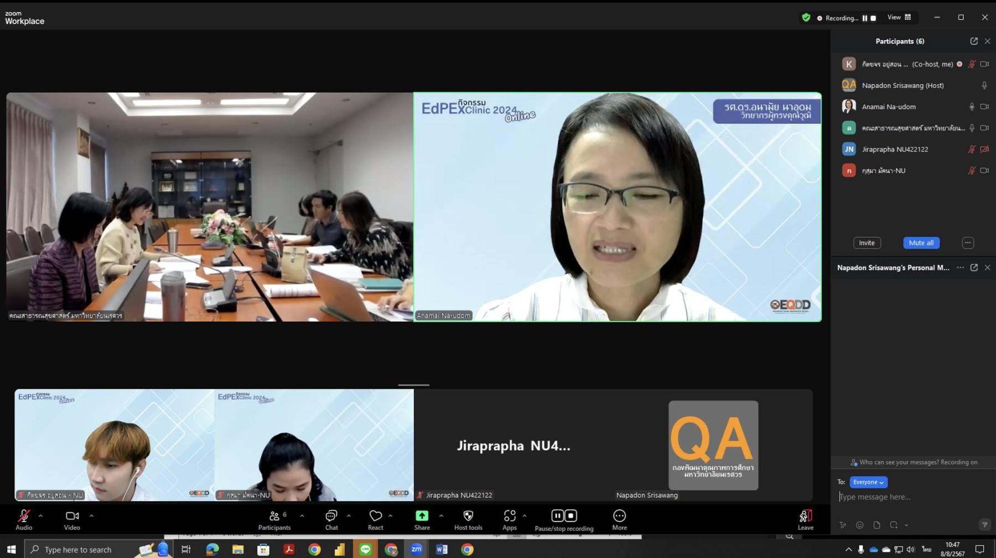
Task: Select Jiraprapha NU4... tile
Action: 513,445
